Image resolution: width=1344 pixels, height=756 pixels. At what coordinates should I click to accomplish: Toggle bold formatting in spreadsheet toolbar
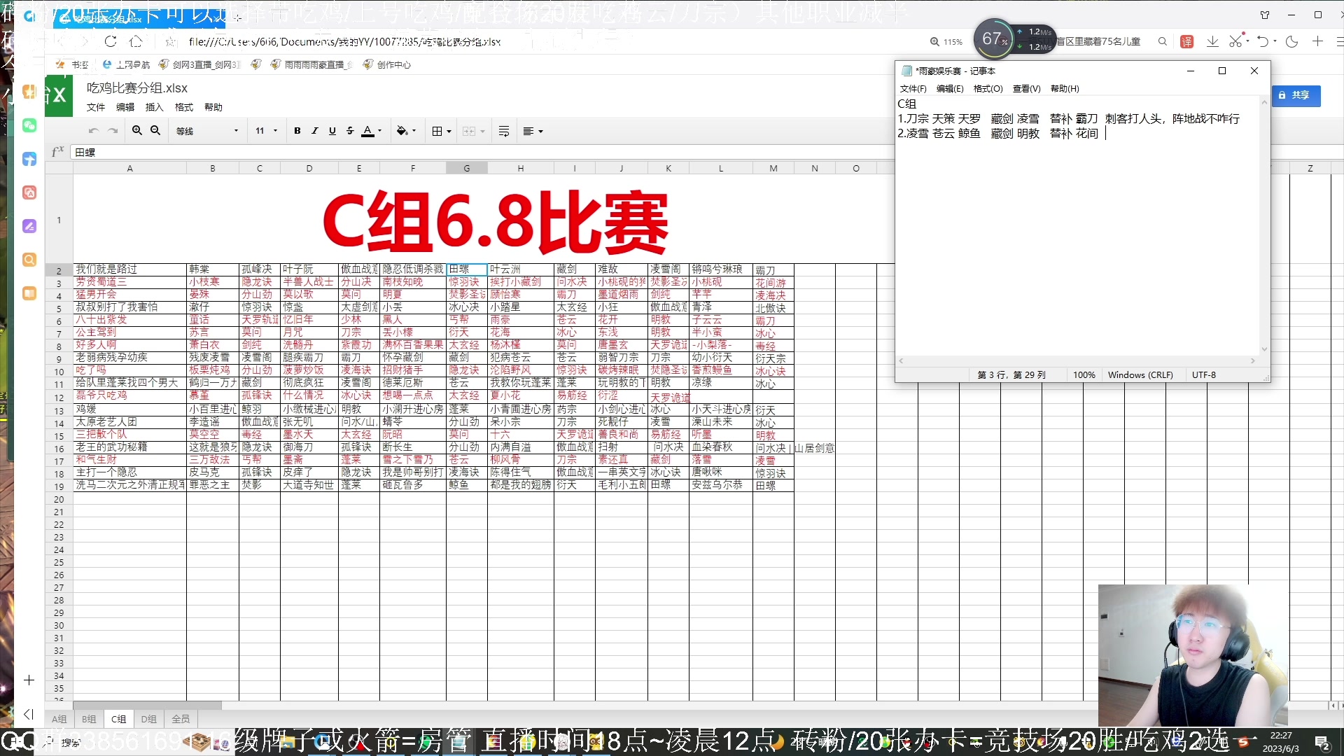point(297,131)
